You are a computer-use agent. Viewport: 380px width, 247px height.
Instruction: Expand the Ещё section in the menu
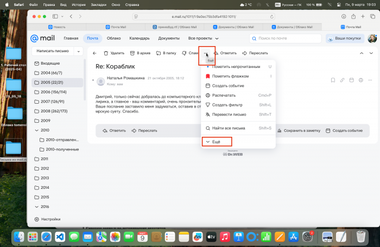click(x=238, y=142)
